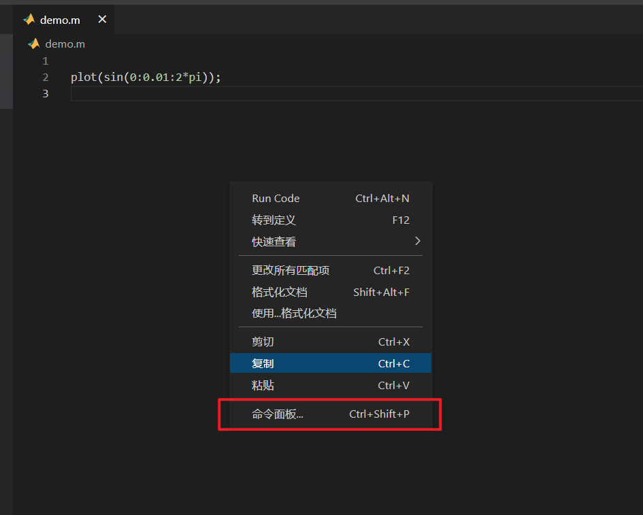
Task: Select 剪切 from the context menu
Action: [x=331, y=342]
